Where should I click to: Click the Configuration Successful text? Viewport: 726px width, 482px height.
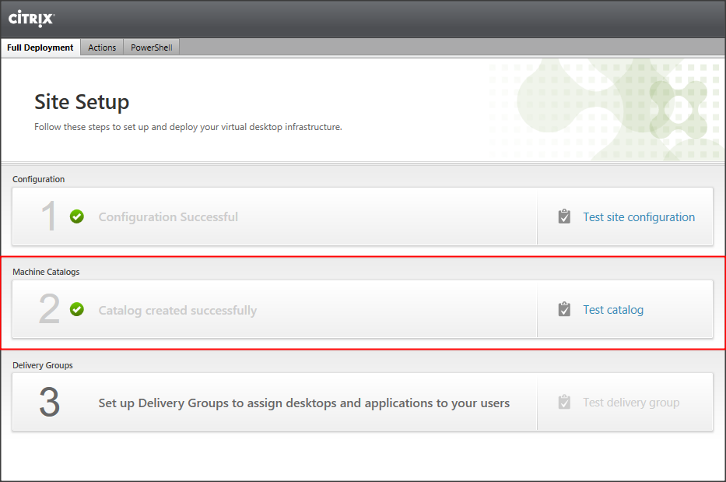coord(168,217)
